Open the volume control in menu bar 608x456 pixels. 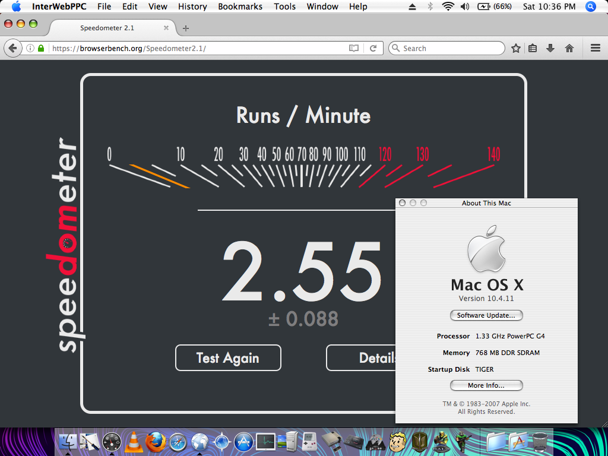click(x=464, y=7)
